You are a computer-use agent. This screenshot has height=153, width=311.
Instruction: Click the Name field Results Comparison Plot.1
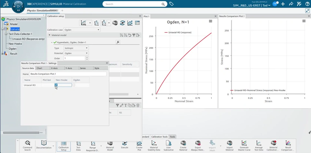(x=68, y=74)
